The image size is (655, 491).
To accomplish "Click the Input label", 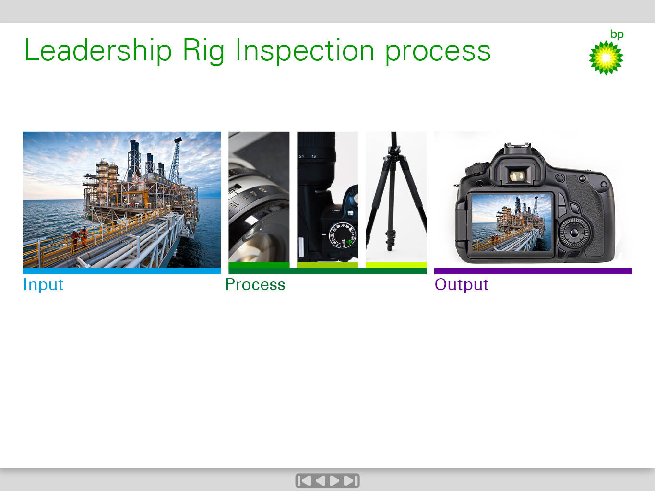I will [43, 285].
